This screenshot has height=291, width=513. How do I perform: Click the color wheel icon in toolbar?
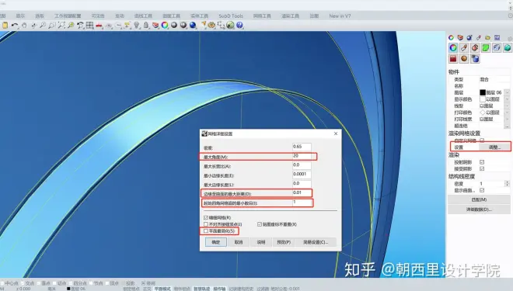click(165, 26)
